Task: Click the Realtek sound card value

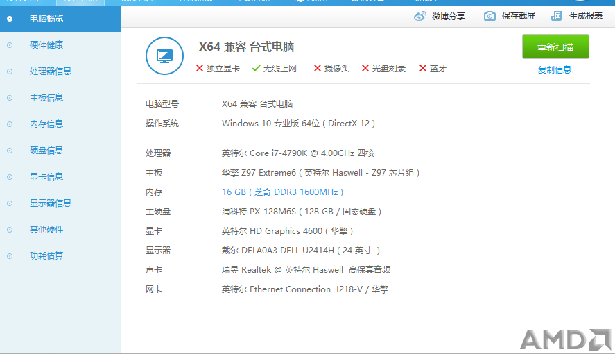Action: click(306, 269)
